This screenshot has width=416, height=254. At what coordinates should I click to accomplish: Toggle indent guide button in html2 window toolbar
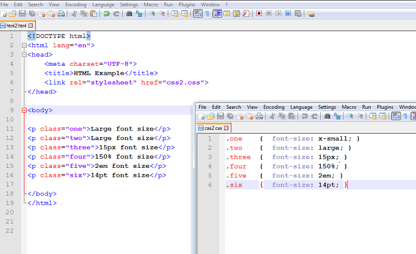(x=217, y=14)
